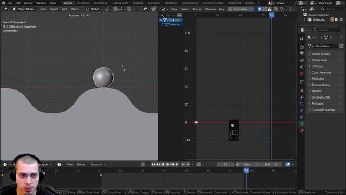The image size is (346, 195).
Task: Expand the Custom Properties panel
Action: tap(323, 110)
